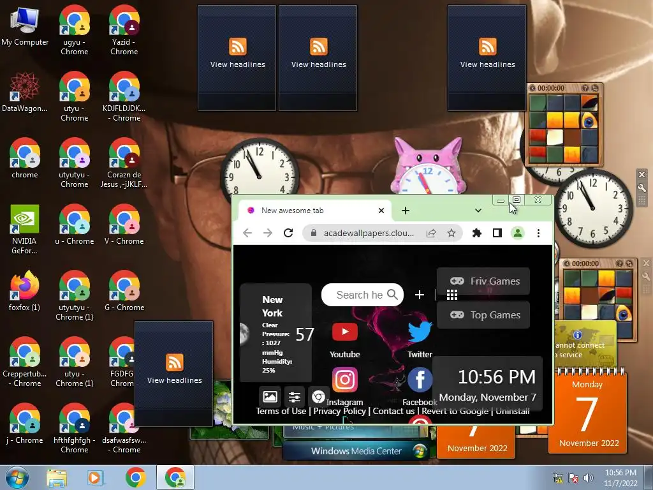Open the apps grid icon on the page
Viewport: 653px width, 490px height.
click(x=452, y=295)
